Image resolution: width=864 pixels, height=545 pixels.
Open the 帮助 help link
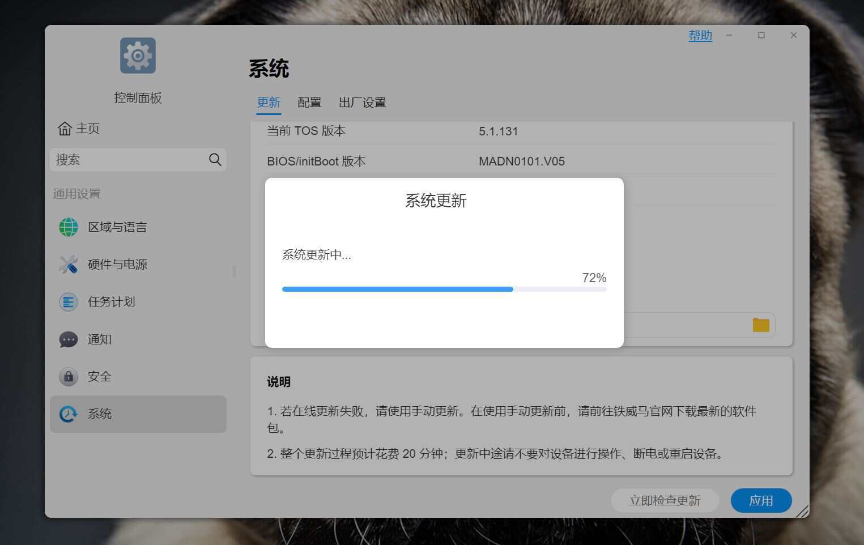(x=700, y=36)
